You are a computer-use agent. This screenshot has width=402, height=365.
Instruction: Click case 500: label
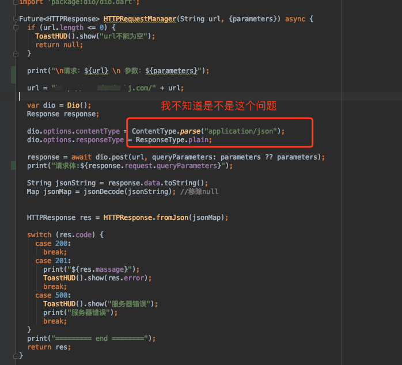(53, 295)
